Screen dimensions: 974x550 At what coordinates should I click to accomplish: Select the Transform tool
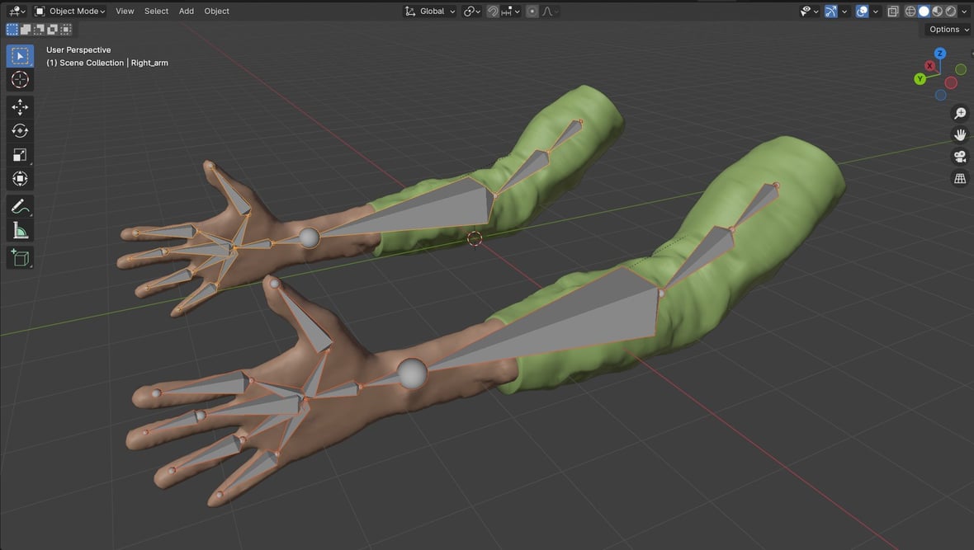point(20,178)
